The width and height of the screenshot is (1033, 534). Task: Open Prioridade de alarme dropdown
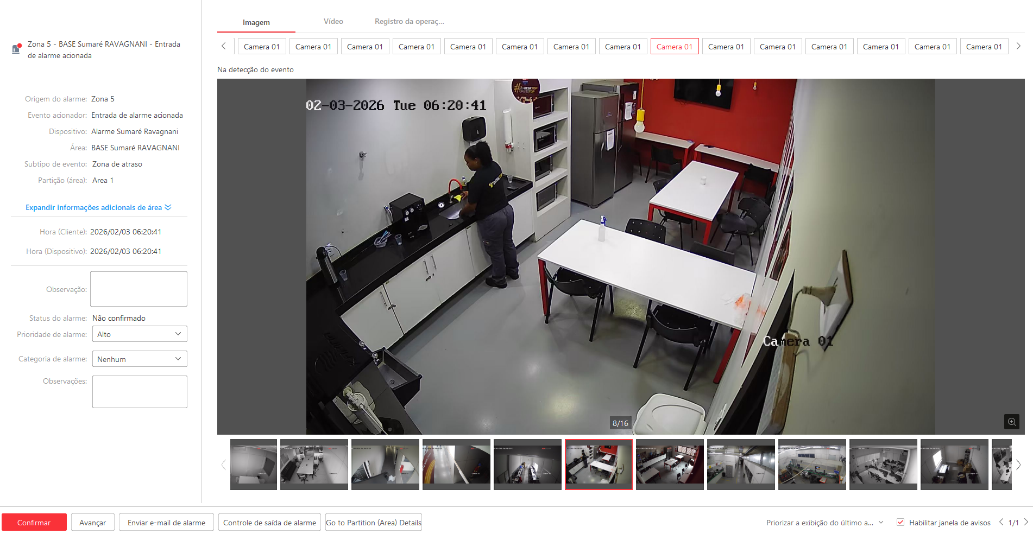point(140,334)
